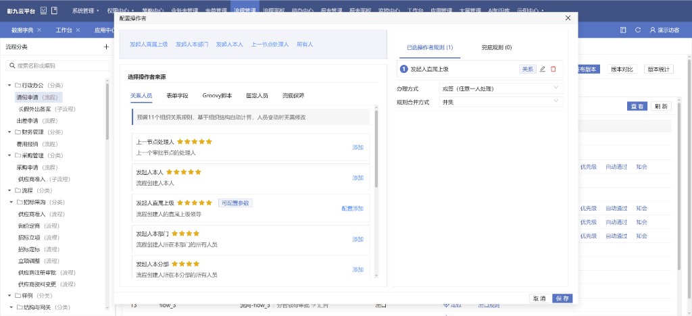Collapse the 招标采购 category node
The width and height of the screenshot is (692, 316).
[11, 203]
